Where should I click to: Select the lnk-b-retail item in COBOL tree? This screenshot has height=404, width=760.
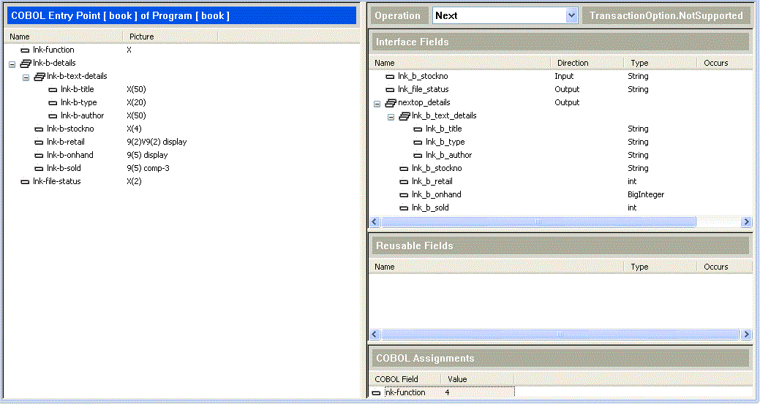click(70, 142)
